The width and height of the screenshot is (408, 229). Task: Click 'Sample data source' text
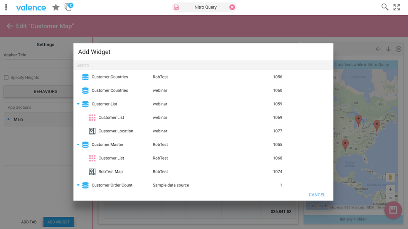click(171, 185)
